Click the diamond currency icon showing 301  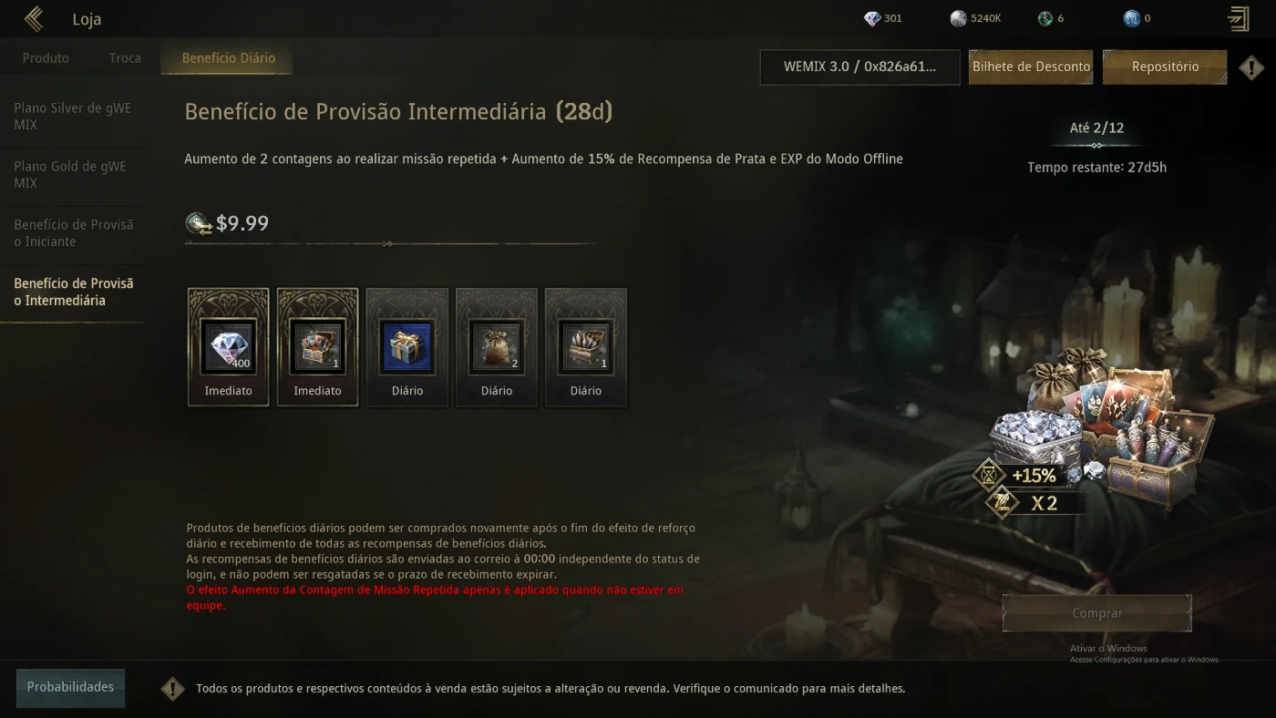pyautogui.click(x=872, y=18)
